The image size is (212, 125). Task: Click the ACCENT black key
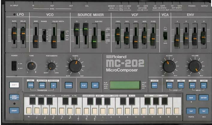[x=123, y=101]
